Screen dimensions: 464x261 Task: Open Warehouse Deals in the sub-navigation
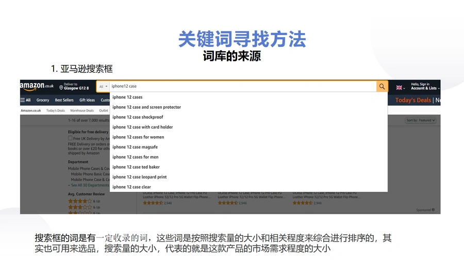81,111
